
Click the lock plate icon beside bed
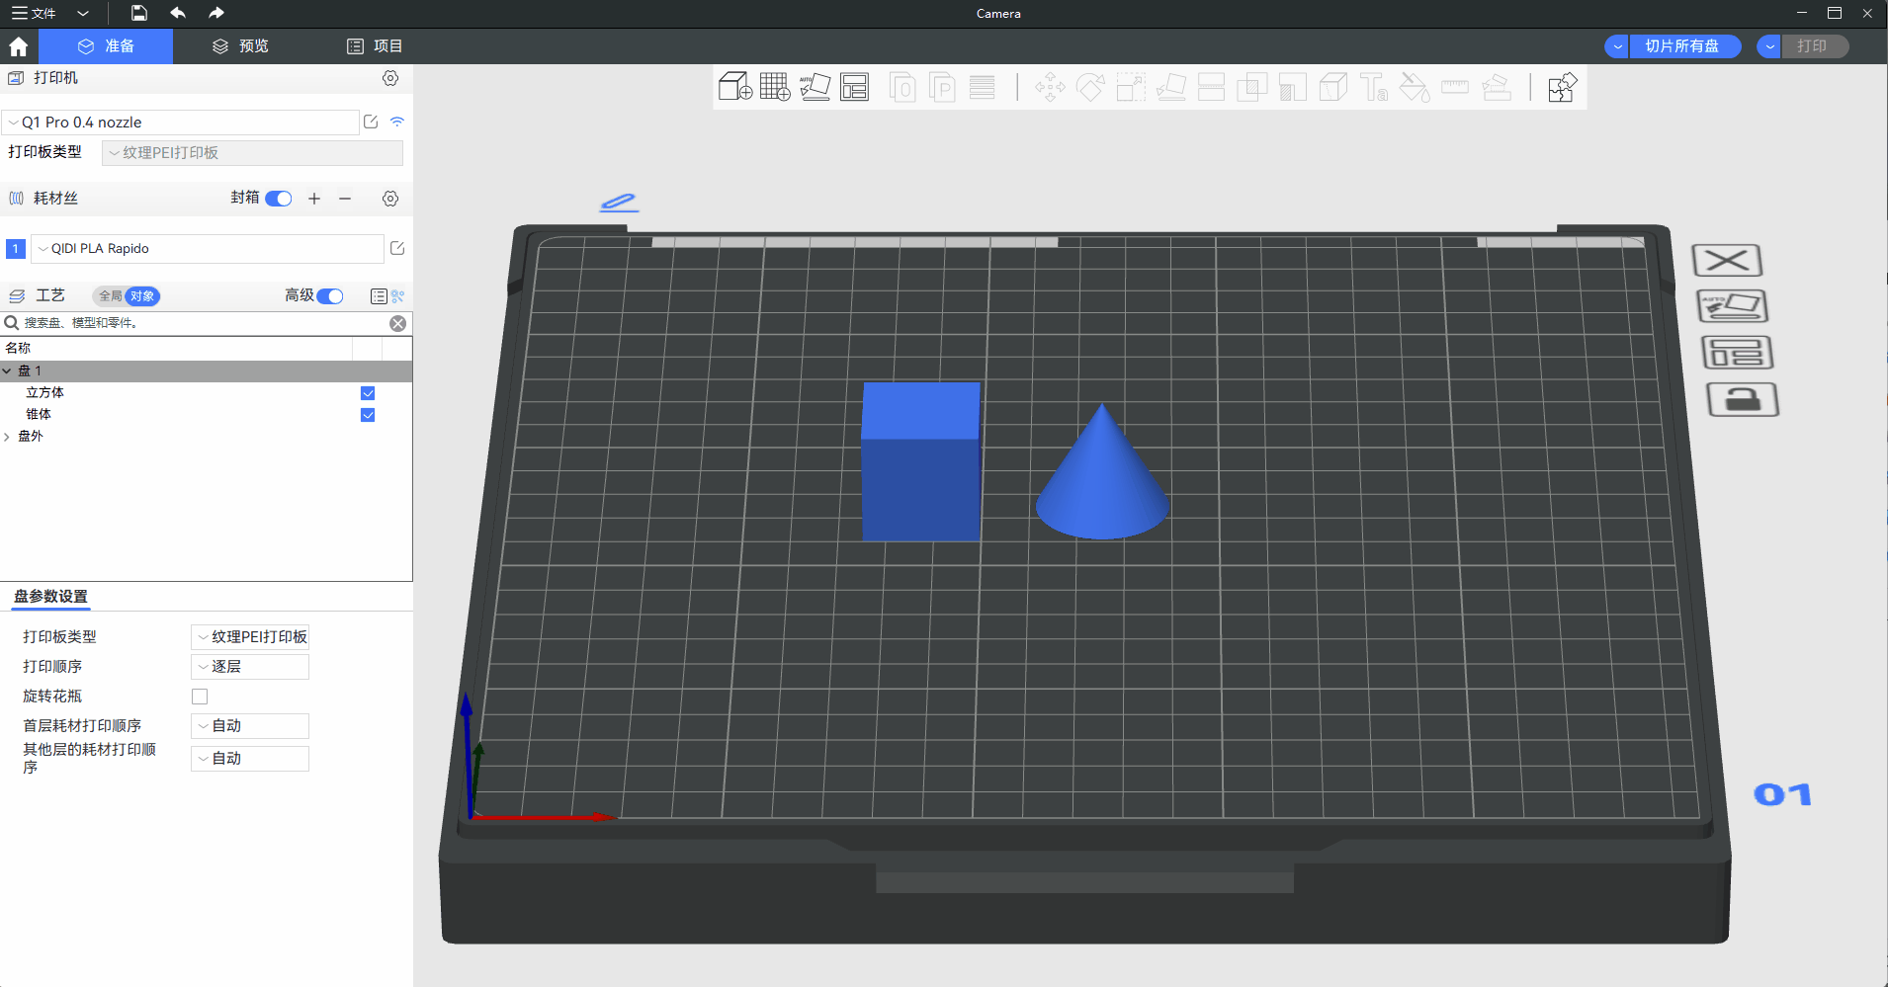pyautogui.click(x=1742, y=400)
